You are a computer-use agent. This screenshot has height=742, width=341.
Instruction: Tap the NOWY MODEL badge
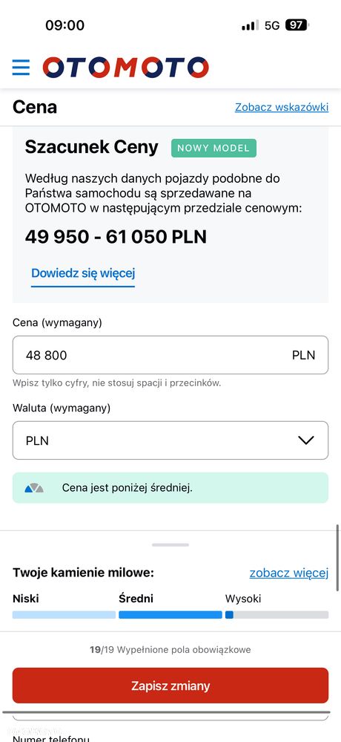pyautogui.click(x=213, y=148)
